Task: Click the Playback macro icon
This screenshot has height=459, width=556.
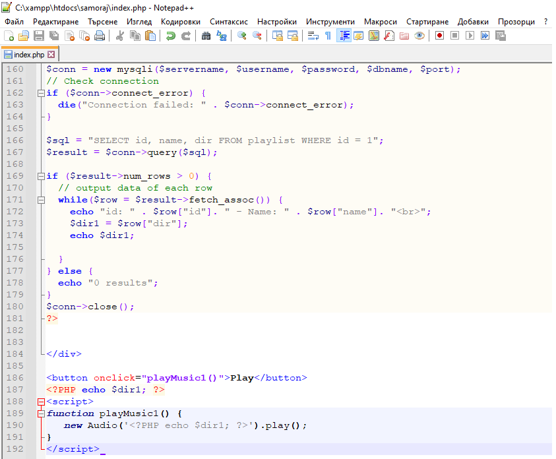Action: (470, 36)
